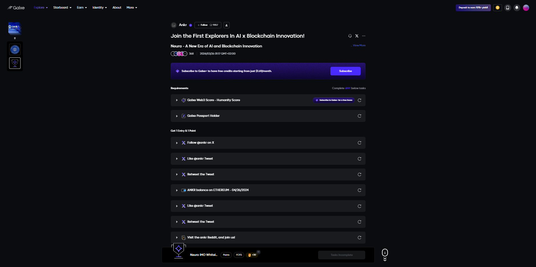Refresh the Follow @ankr on X task
This screenshot has height=267, width=536.
click(360, 143)
